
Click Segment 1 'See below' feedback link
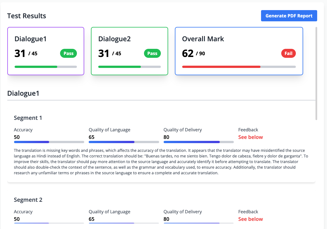[x=250, y=137]
